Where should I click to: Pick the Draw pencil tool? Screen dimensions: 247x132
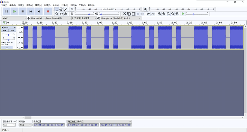point(66,9)
